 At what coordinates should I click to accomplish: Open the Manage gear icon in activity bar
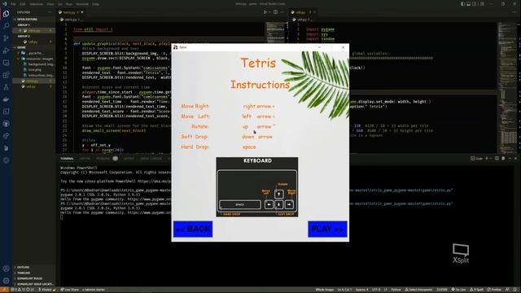6,281
